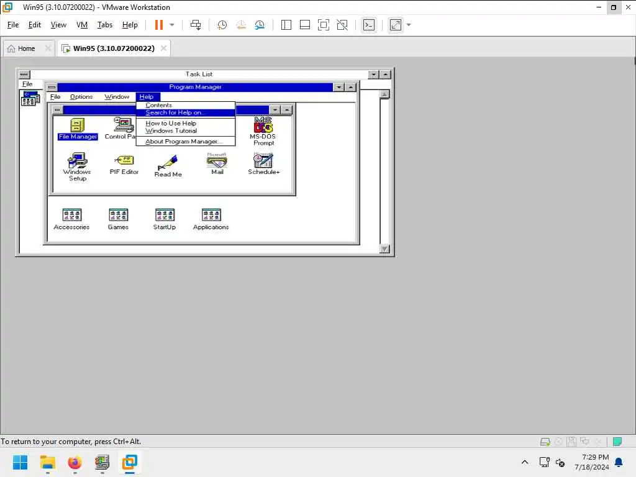Select the StartUp program group
This screenshot has height=477, width=636.
[165, 219]
